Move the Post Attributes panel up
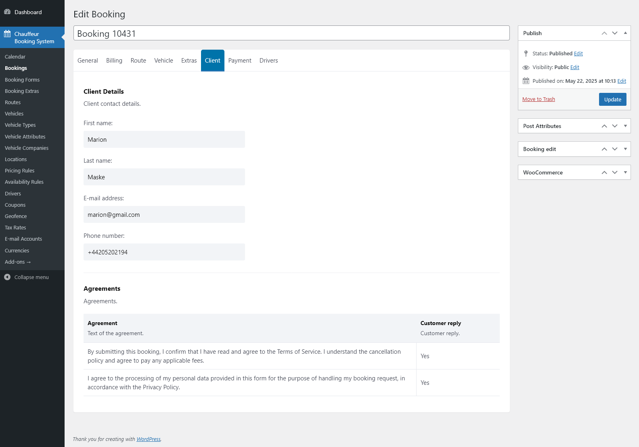The height and width of the screenshot is (447, 639). pyautogui.click(x=604, y=126)
